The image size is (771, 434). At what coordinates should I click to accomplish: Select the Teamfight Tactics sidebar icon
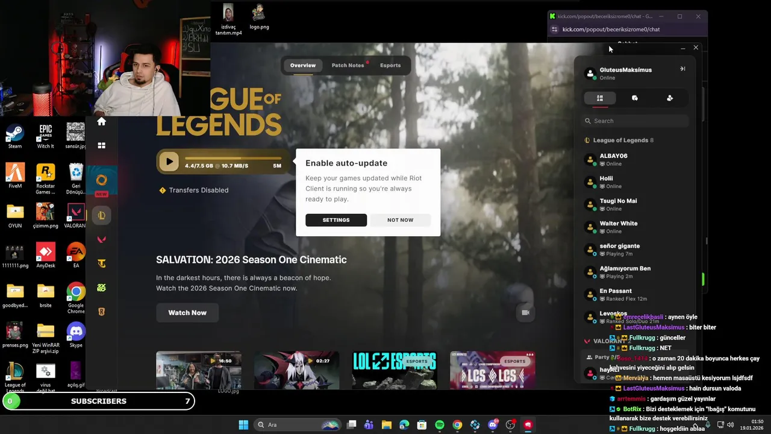tap(101, 263)
